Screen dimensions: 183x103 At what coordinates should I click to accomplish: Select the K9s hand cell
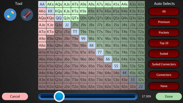tap(83, 11)
